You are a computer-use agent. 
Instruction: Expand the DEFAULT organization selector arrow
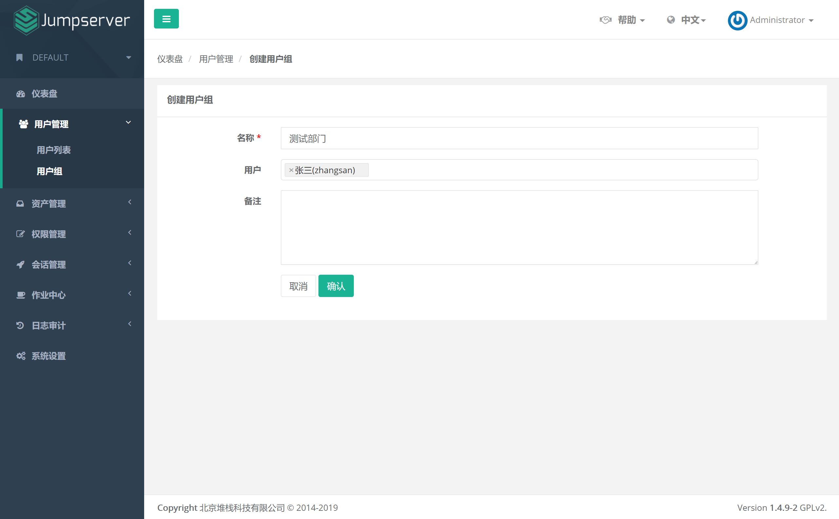(129, 58)
